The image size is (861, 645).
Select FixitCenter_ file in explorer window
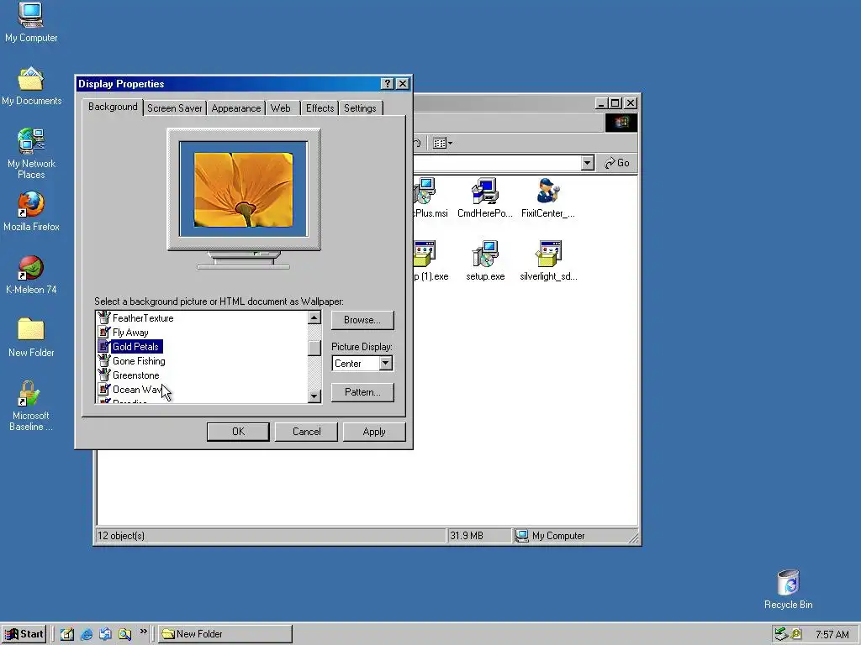click(x=547, y=197)
